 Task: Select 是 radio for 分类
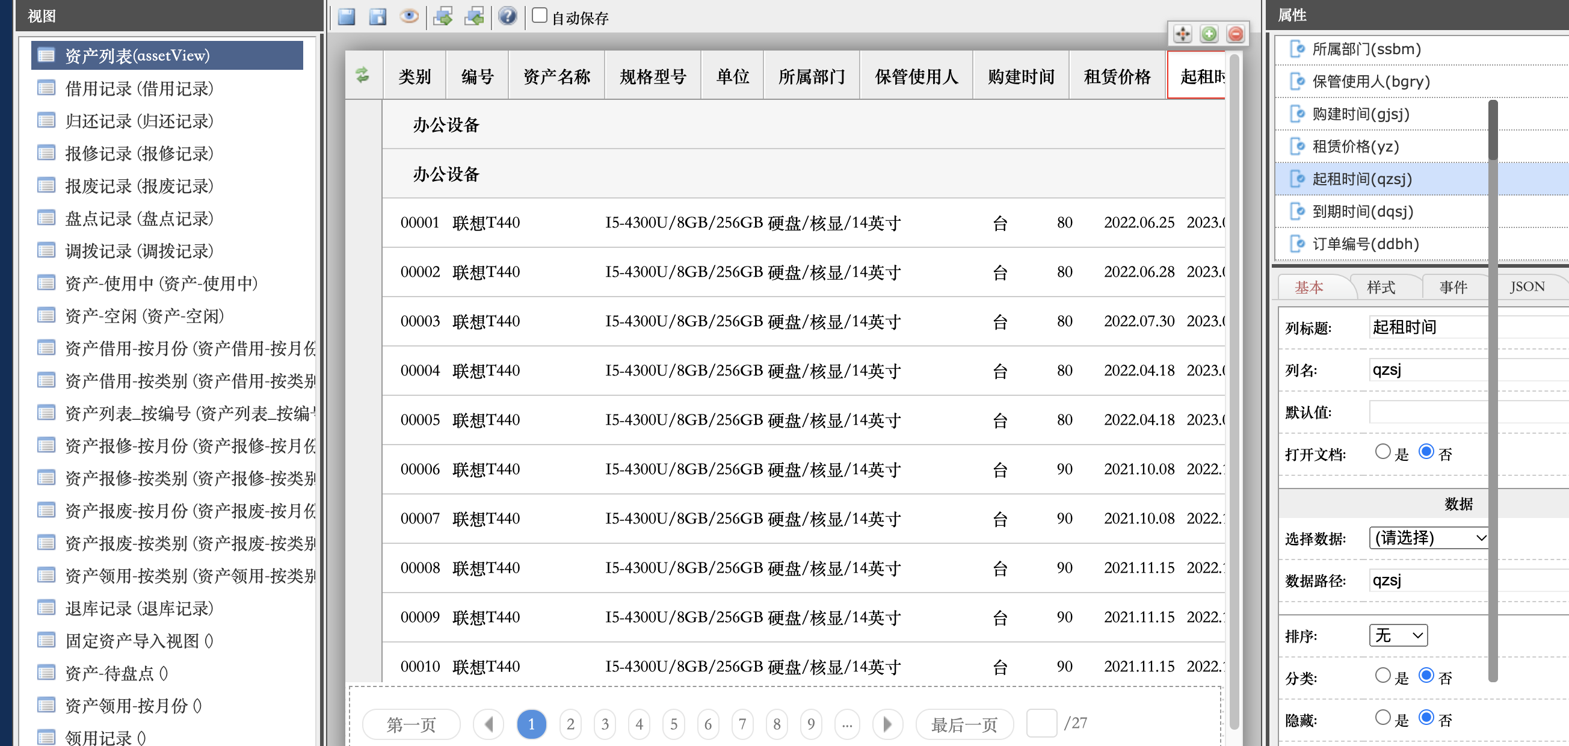tap(1383, 676)
